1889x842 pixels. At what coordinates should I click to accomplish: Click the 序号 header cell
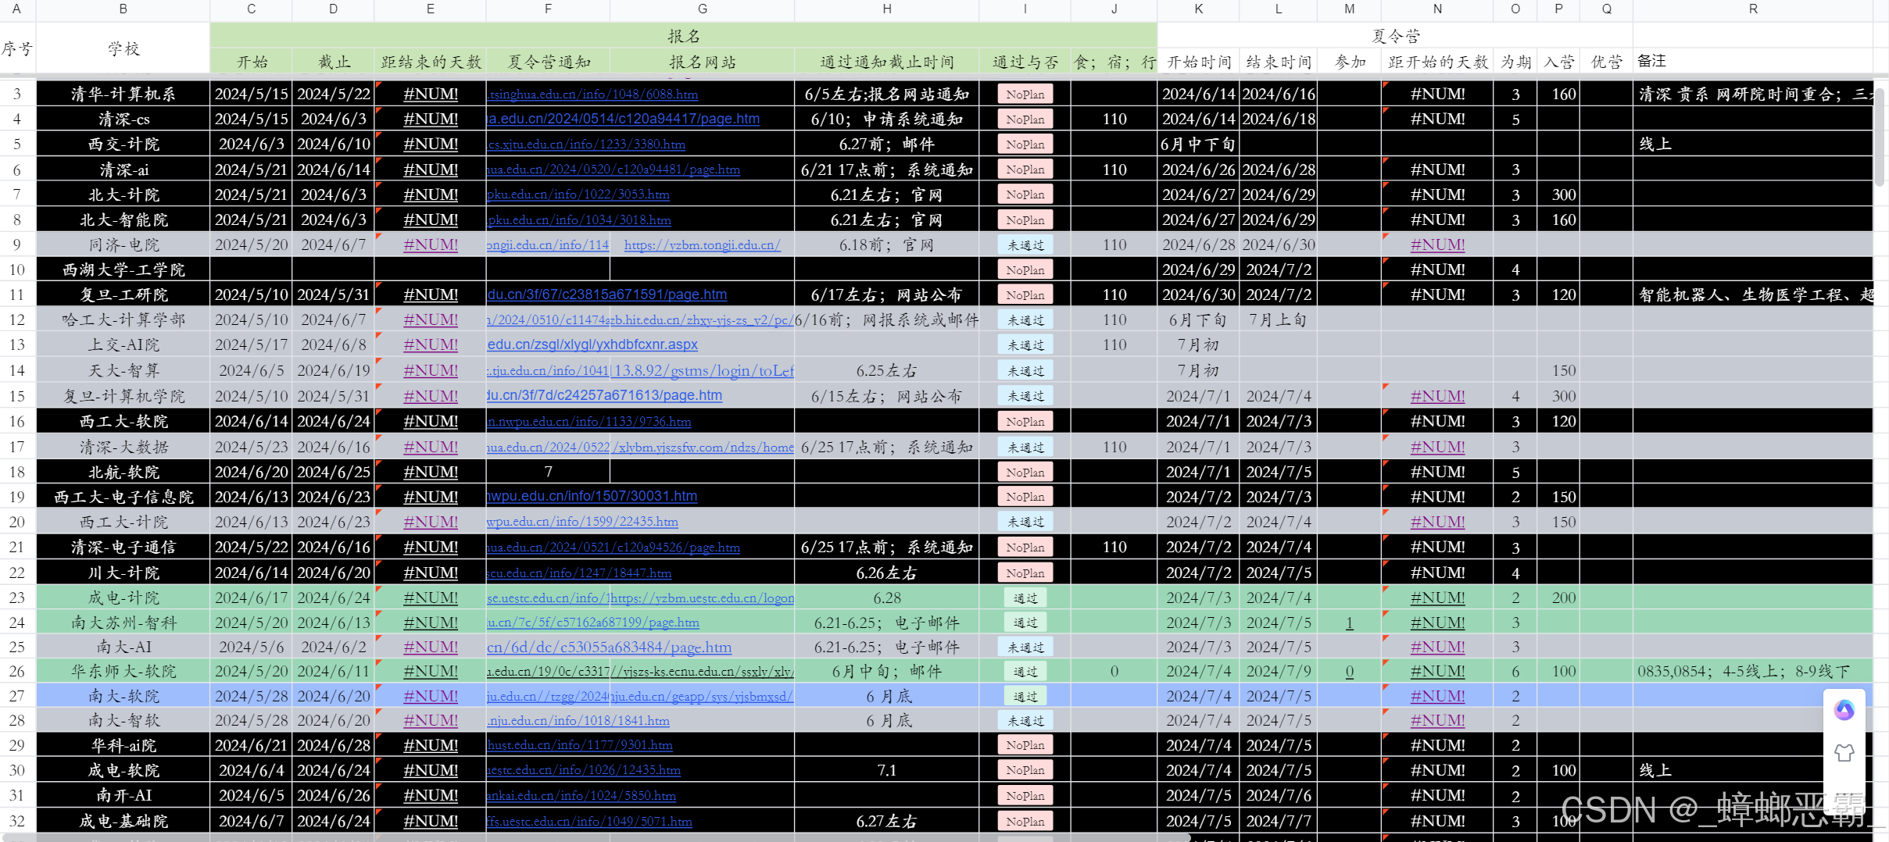(x=17, y=48)
